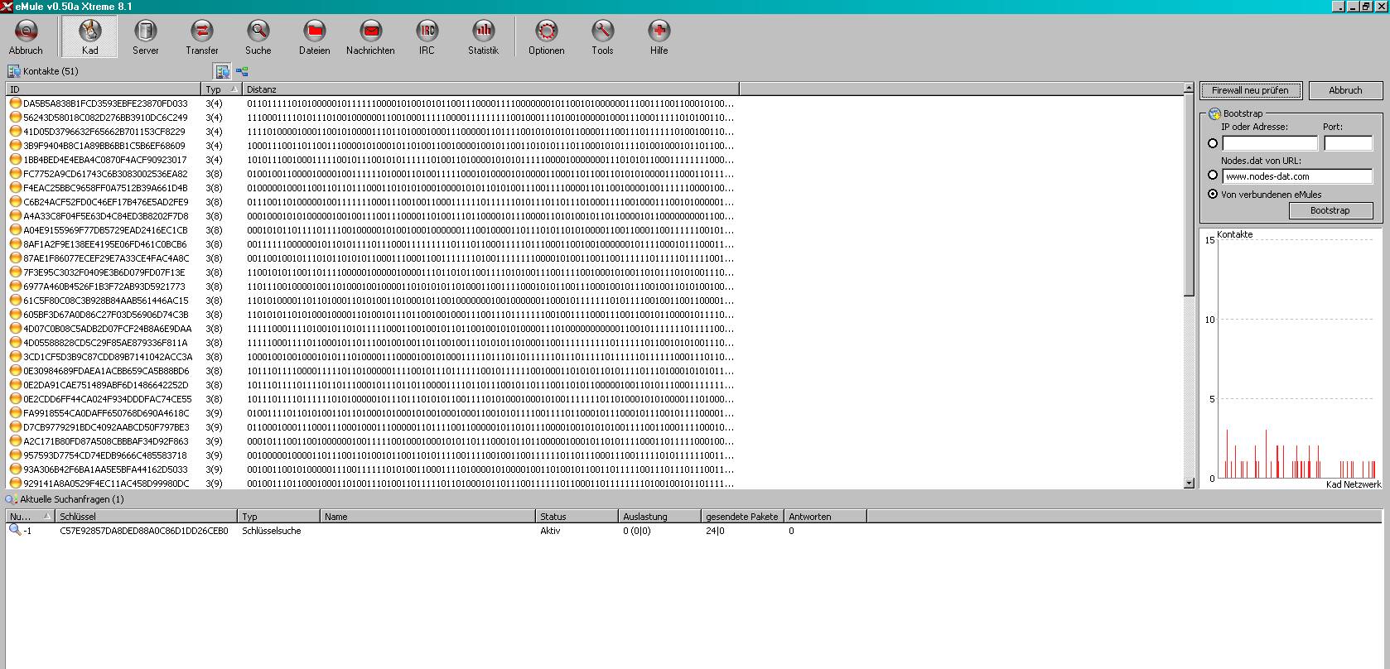Select the IP oder Adresse radio button
This screenshot has width=1390, height=669.
(1213, 143)
